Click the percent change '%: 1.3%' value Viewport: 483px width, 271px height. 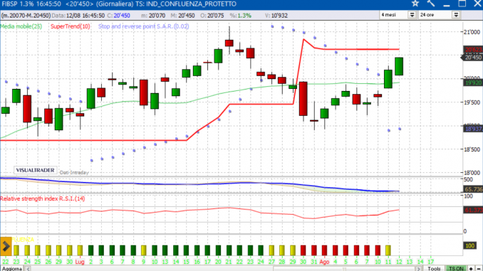coord(240,16)
